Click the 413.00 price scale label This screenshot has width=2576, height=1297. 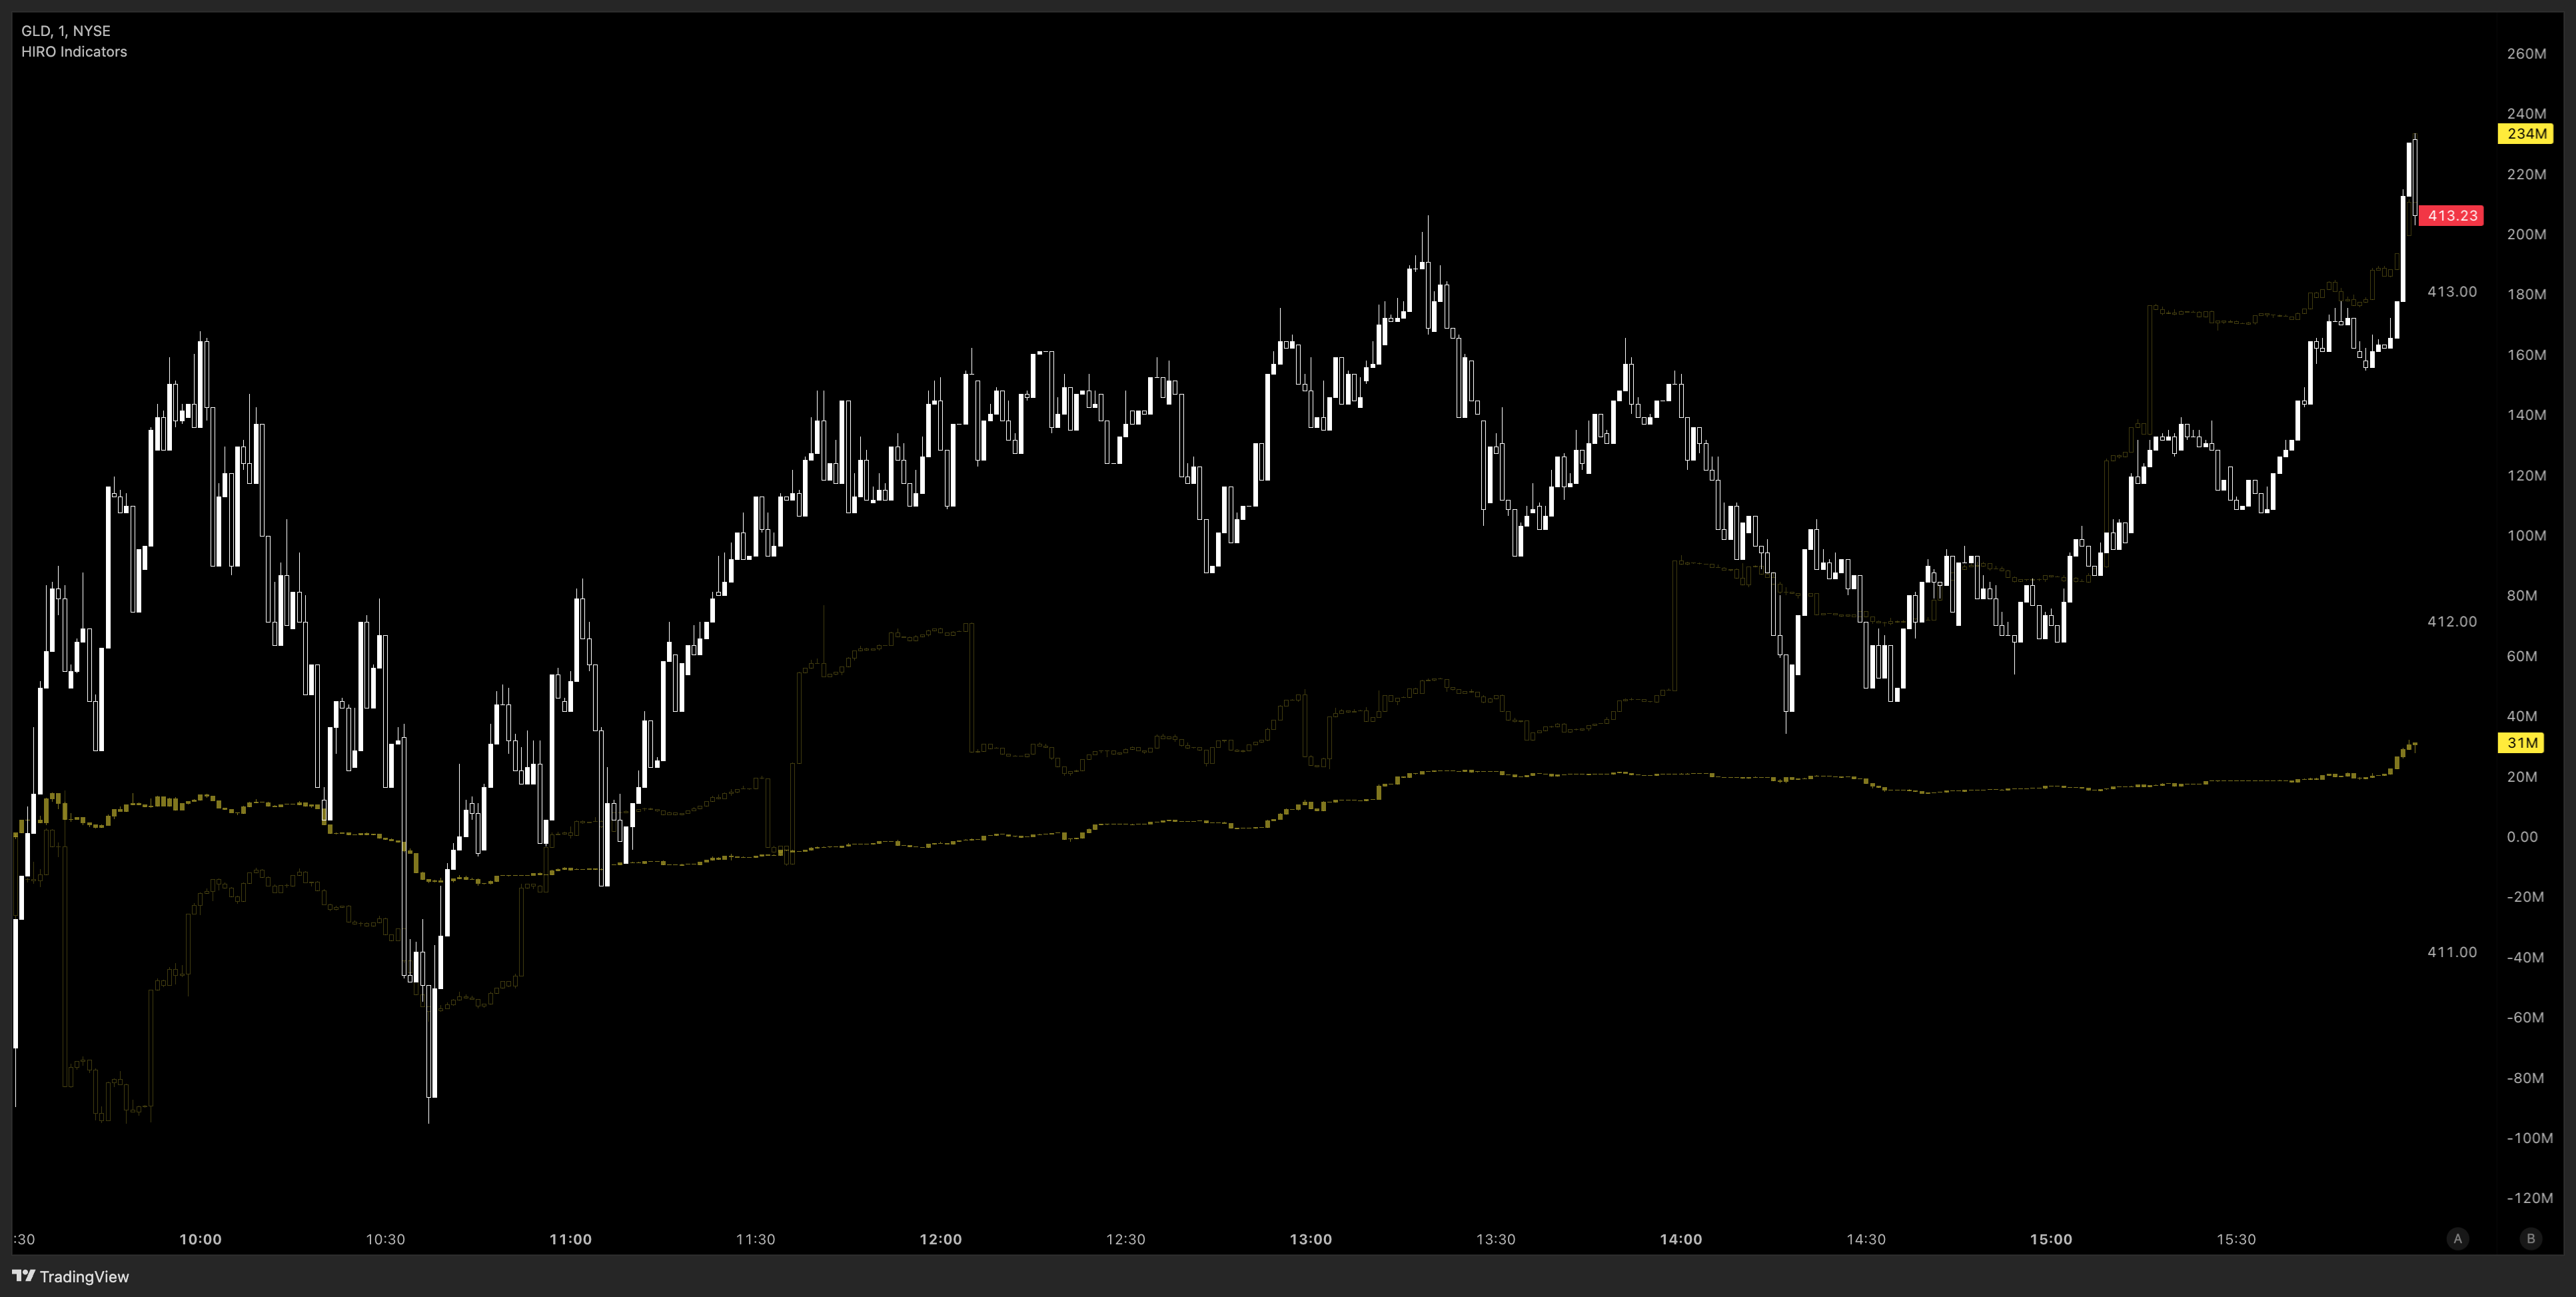(x=2451, y=292)
